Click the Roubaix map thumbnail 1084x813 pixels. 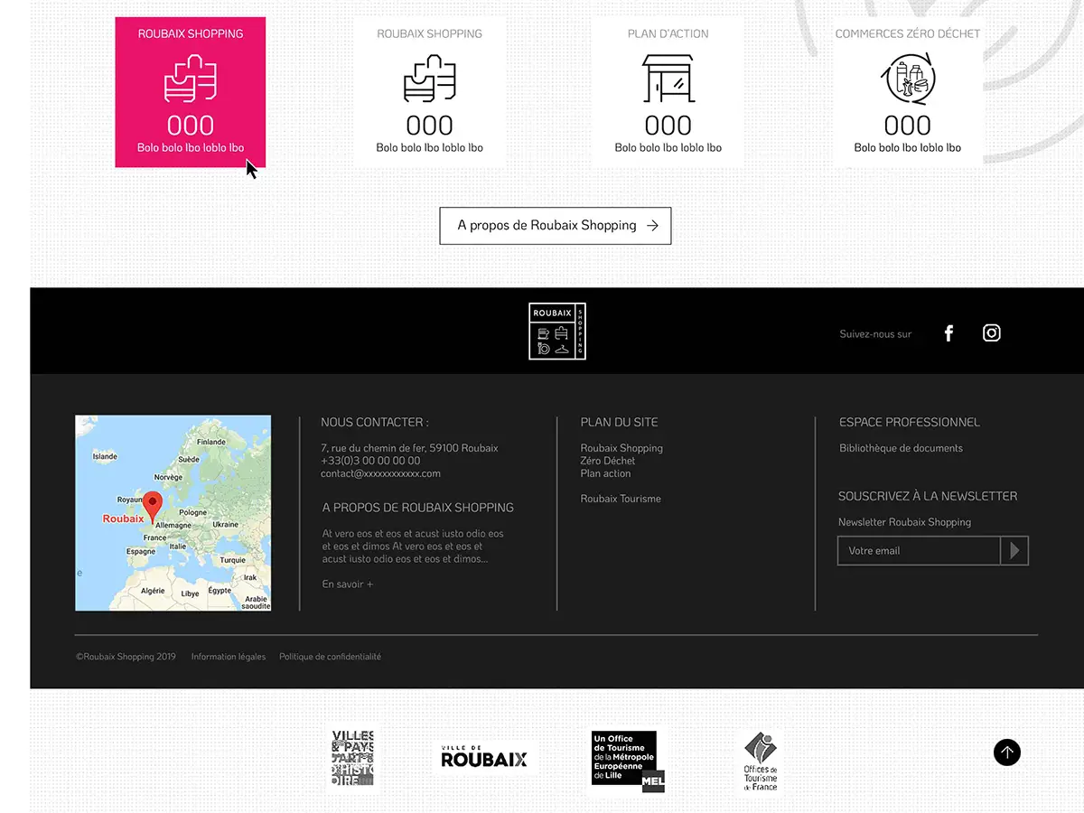[x=173, y=513]
